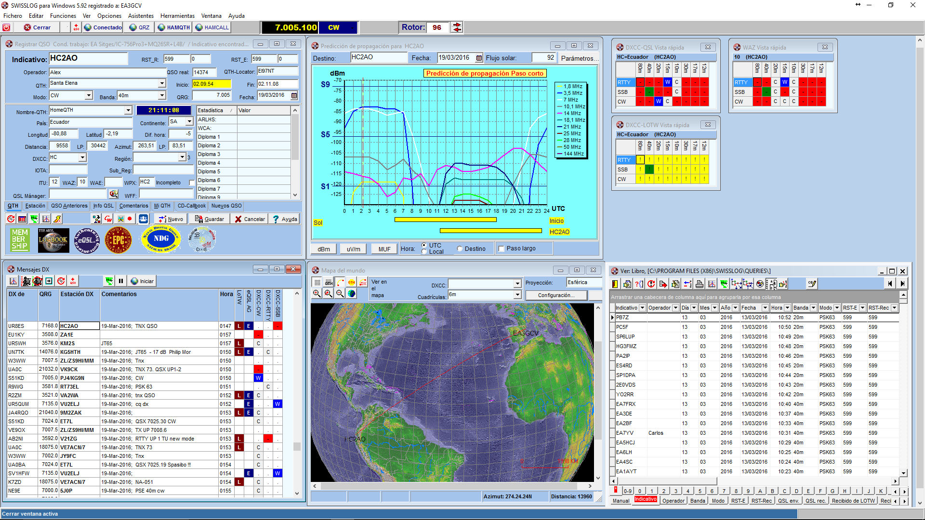Image resolution: width=925 pixels, height=520 pixels.
Task: Click the Membership badge
Action: 20,240
